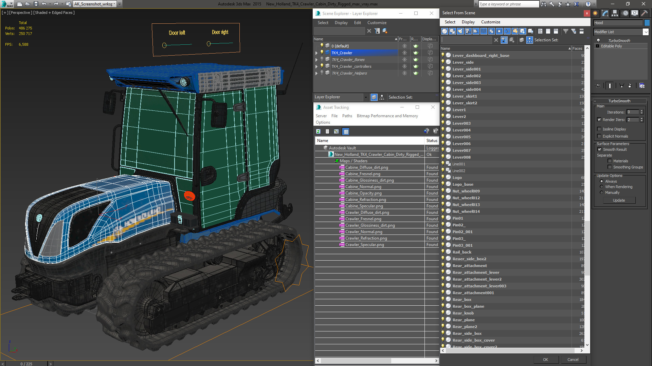Open Configure Modifier Sets icon

(642, 86)
